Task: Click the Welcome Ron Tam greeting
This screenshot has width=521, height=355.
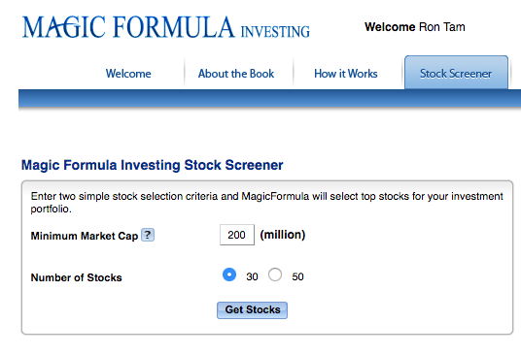Action: (x=415, y=27)
